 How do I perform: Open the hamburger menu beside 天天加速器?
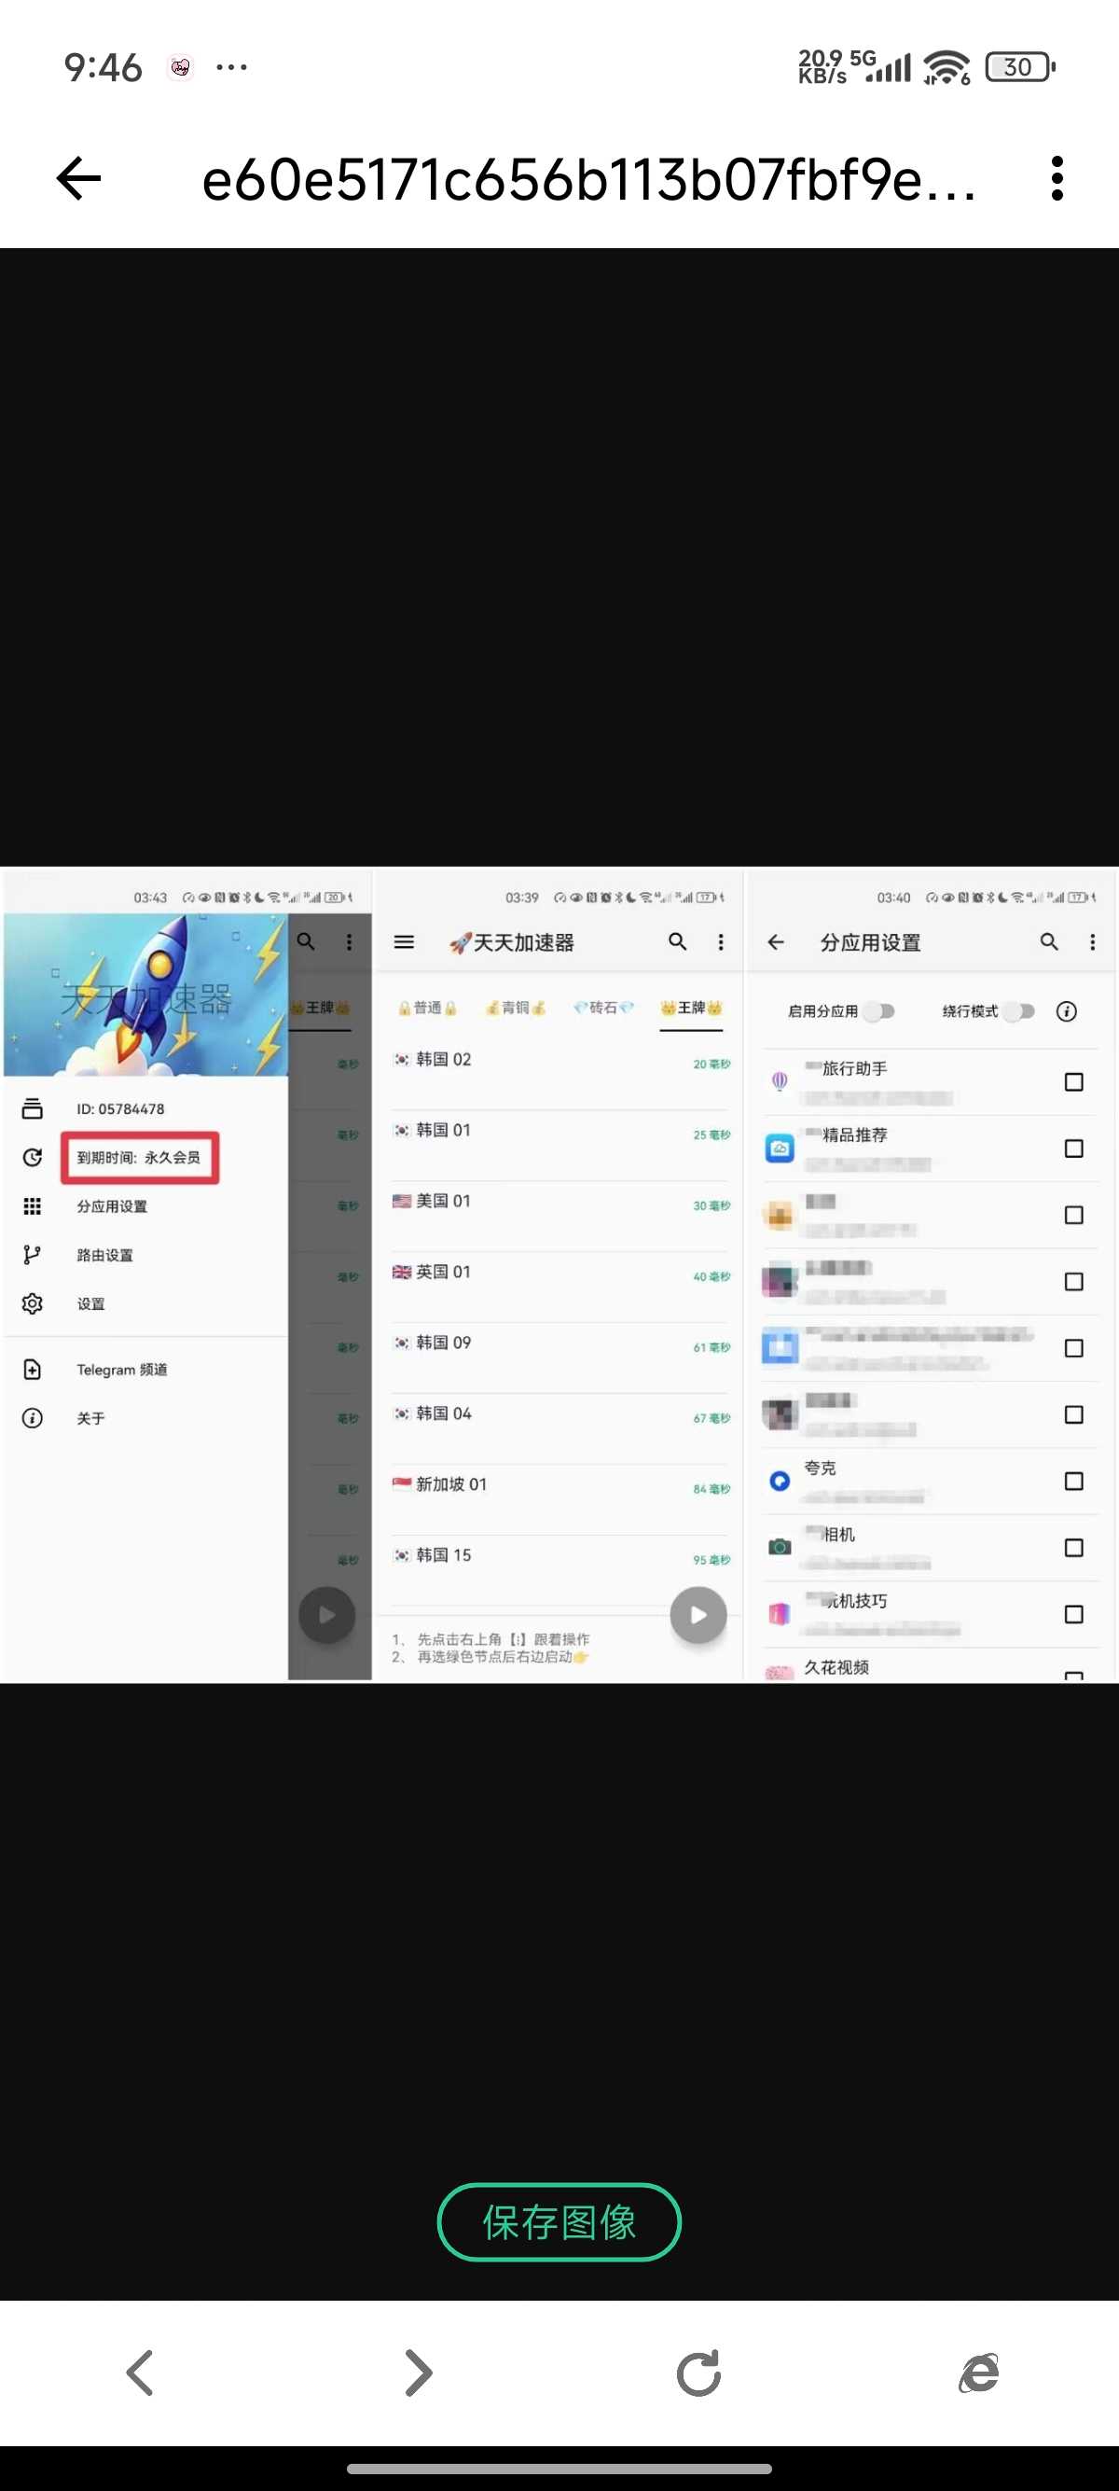click(404, 942)
